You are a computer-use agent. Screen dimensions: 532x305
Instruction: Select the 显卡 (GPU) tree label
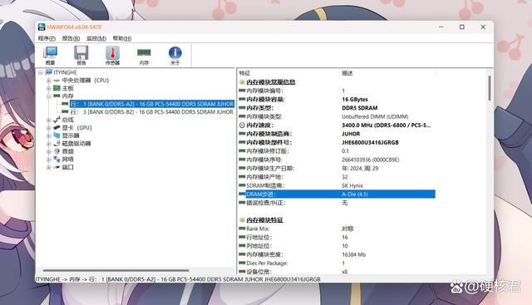point(77,127)
